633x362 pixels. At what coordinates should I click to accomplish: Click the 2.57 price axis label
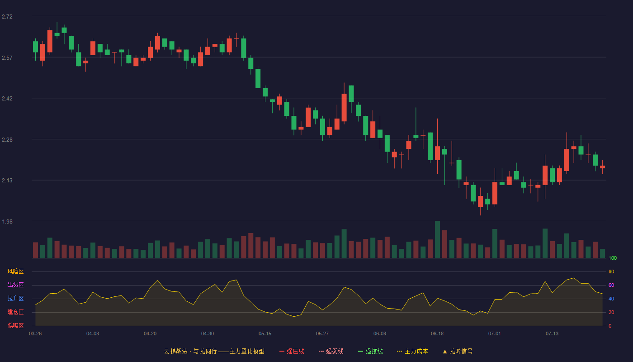[x=7, y=58]
